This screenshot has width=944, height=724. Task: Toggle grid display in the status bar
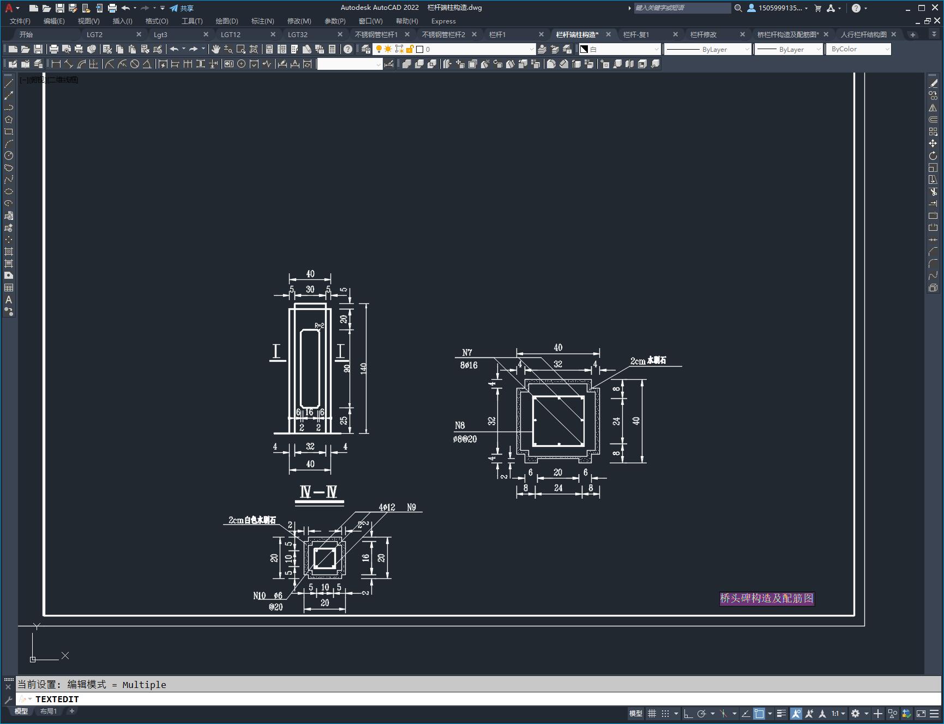pyautogui.click(x=652, y=714)
